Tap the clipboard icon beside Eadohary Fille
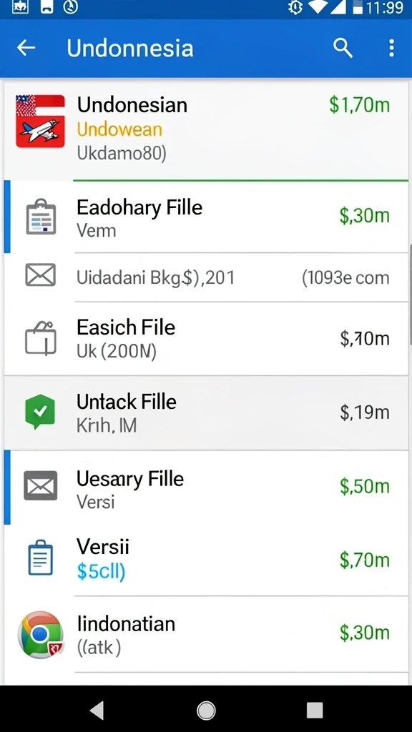The height and width of the screenshot is (732, 412). (x=41, y=217)
